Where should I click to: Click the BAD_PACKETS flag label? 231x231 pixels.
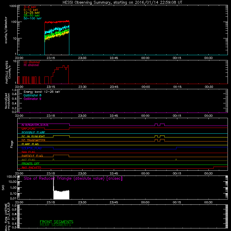point(31,167)
